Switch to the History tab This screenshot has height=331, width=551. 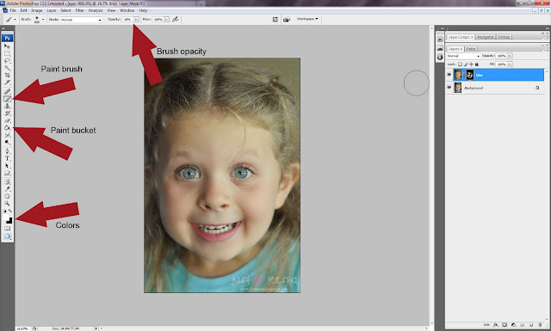click(504, 37)
